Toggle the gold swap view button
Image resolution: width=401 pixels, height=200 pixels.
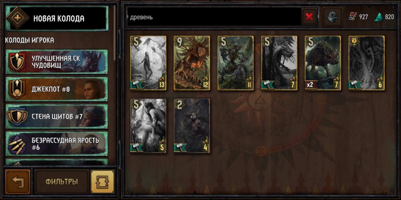pyautogui.click(x=102, y=182)
